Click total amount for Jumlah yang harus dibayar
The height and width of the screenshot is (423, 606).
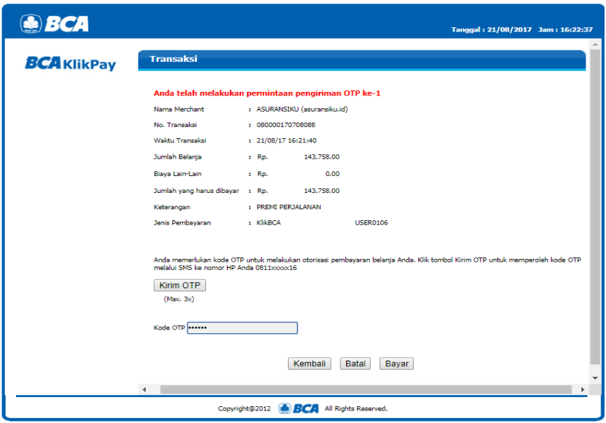point(322,190)
